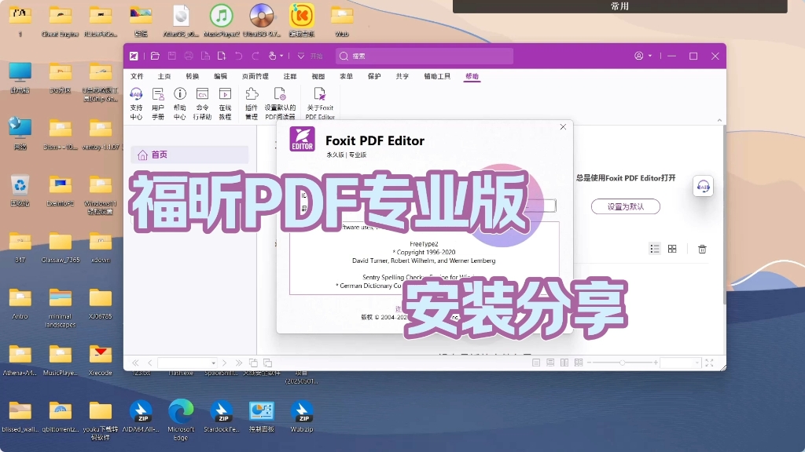Screen dimensions: 805x452
Task: Click the print icon in quick toolbar
Action: click(189, 56)
